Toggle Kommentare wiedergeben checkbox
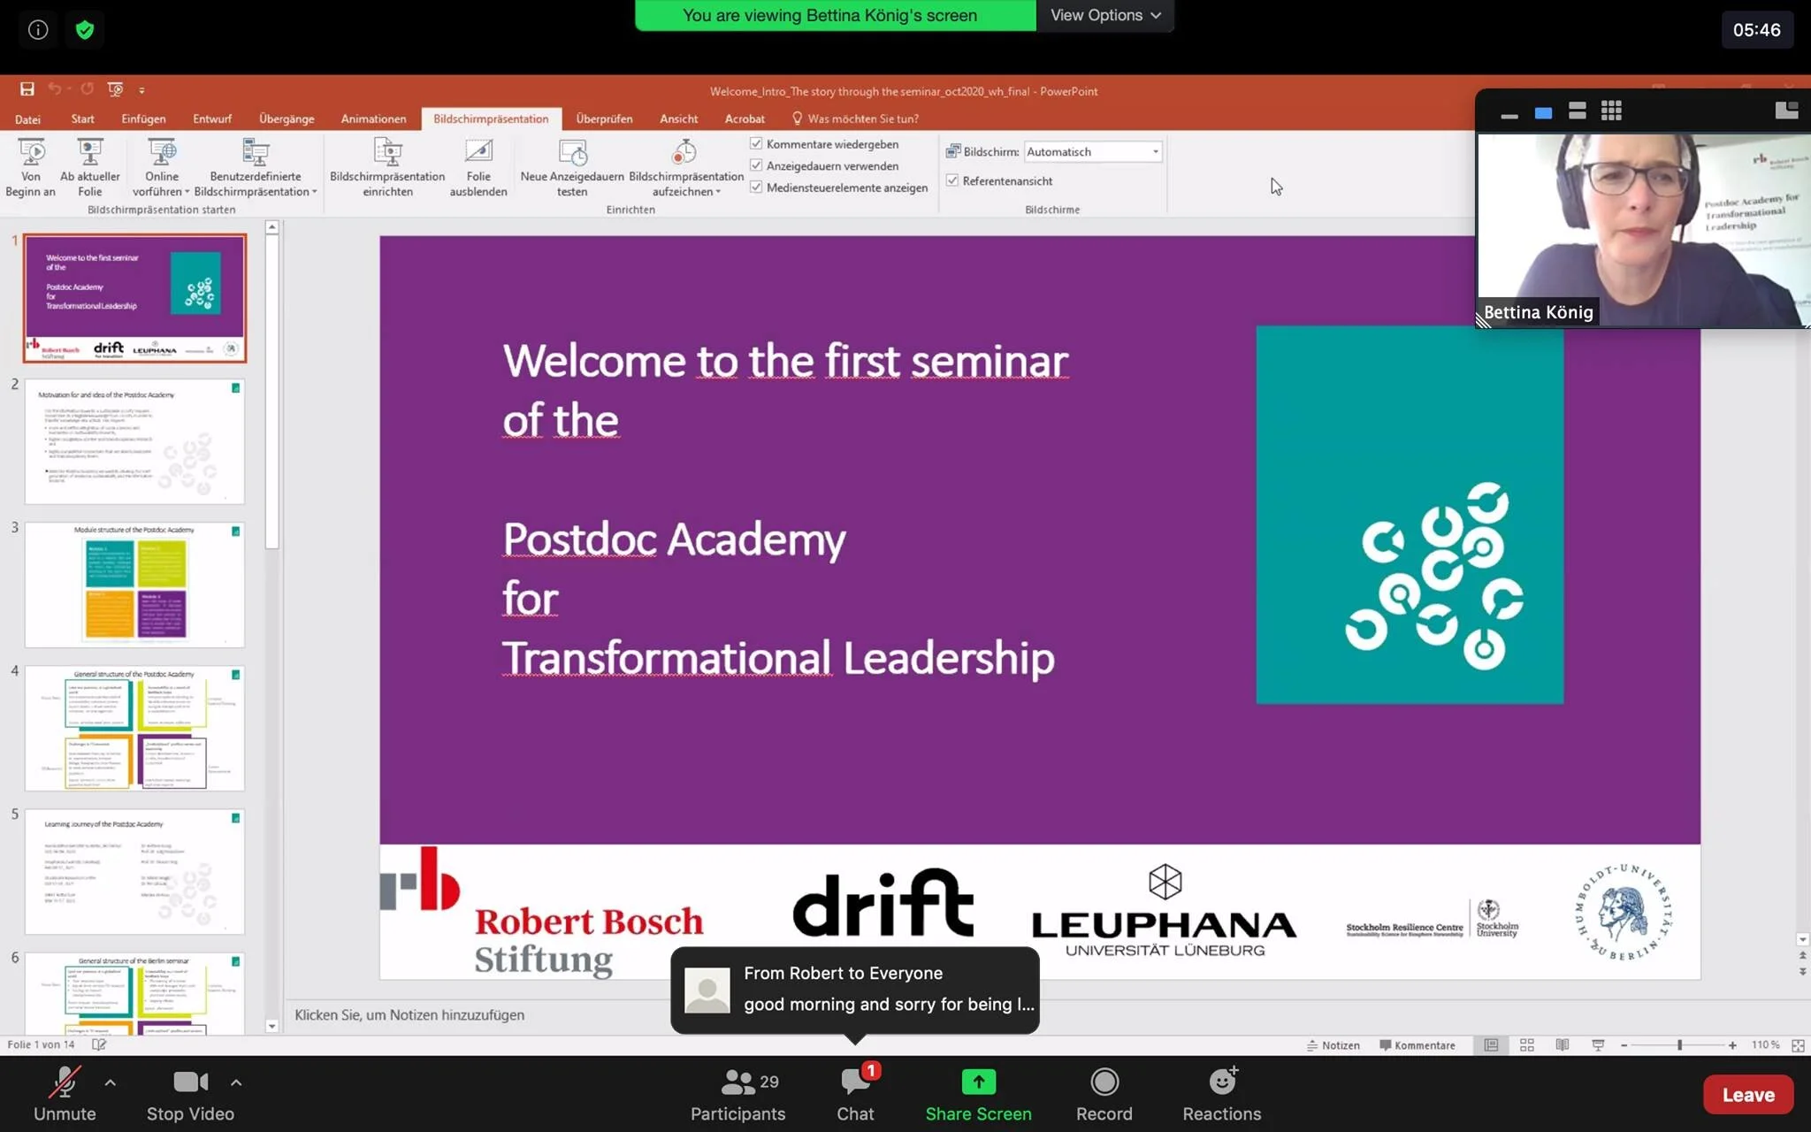1811x1132 pixels. (x=756, y=143)
